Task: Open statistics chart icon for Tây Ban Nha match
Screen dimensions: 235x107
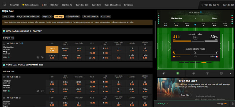Action: (x=38, y=57)
